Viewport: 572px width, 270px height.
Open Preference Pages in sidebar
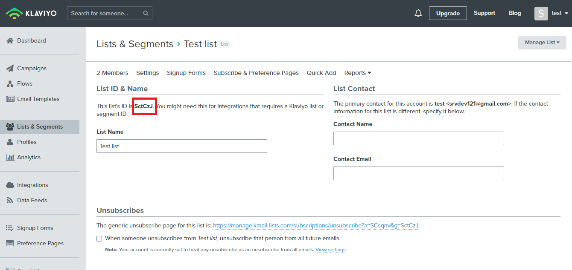(x=40, y=244)
